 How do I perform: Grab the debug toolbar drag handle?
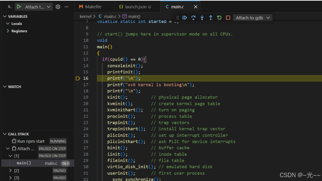(x=178, y=18)
